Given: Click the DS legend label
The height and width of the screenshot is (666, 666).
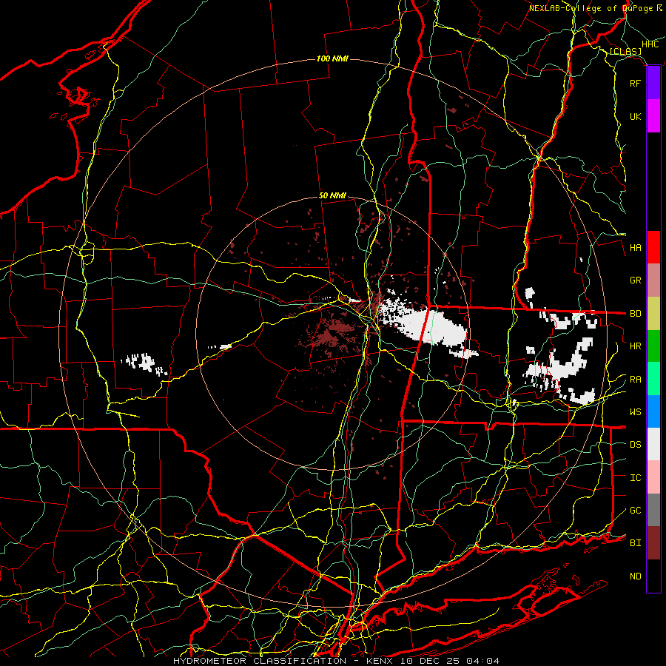Looking at the screenshot, I should pyautogui.click(x=636, y=445).
